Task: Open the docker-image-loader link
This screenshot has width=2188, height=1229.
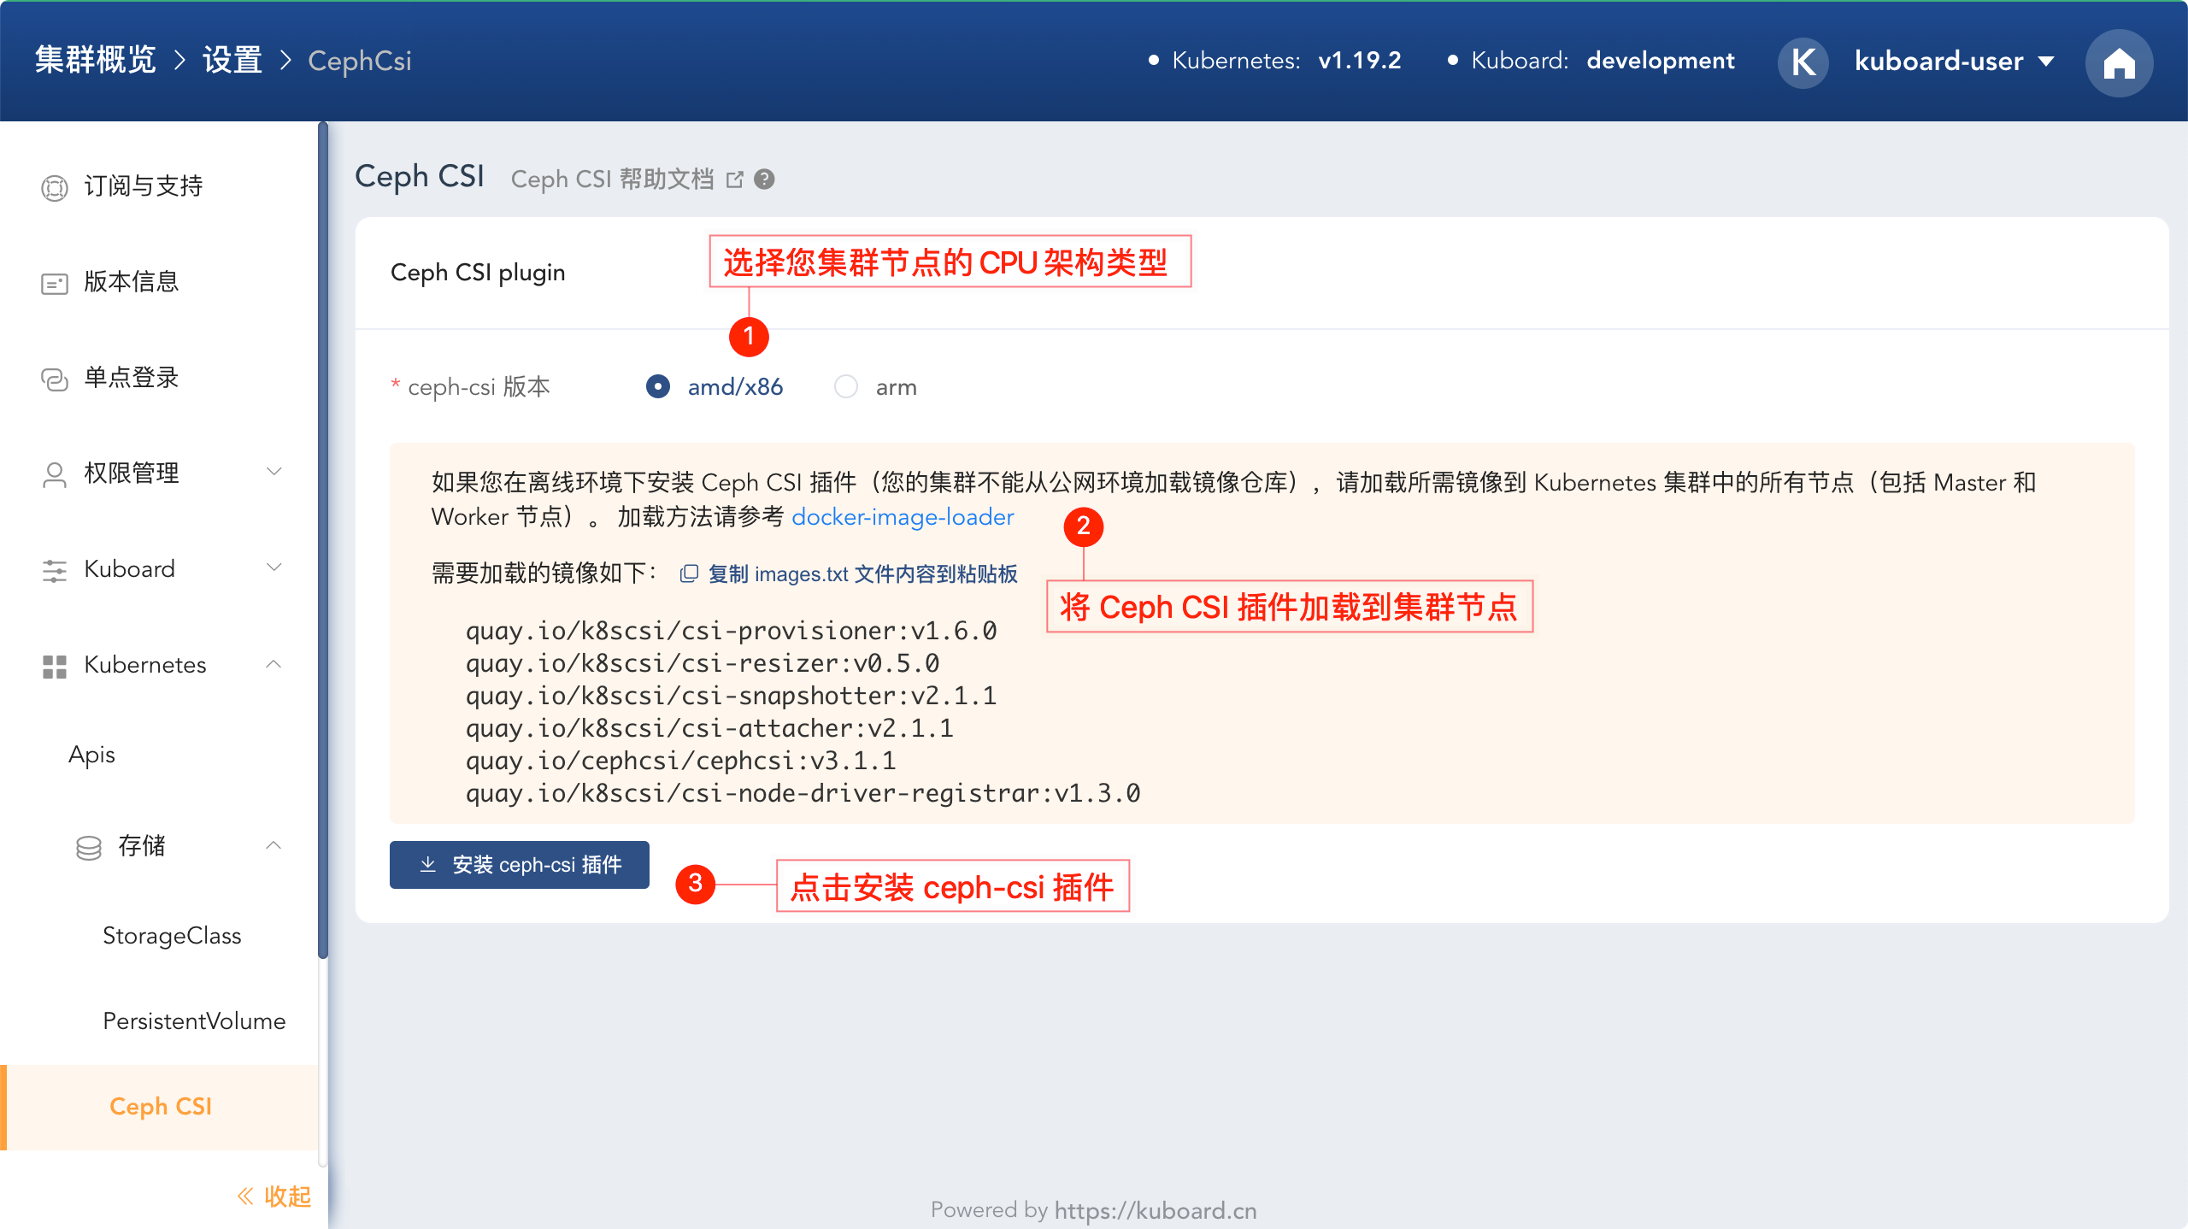Action: pyautogui.click(x=903, y=517)
